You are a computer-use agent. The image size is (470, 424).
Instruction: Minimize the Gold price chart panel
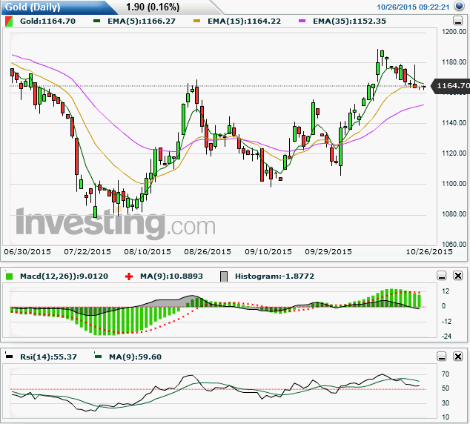tap(457, 21)
